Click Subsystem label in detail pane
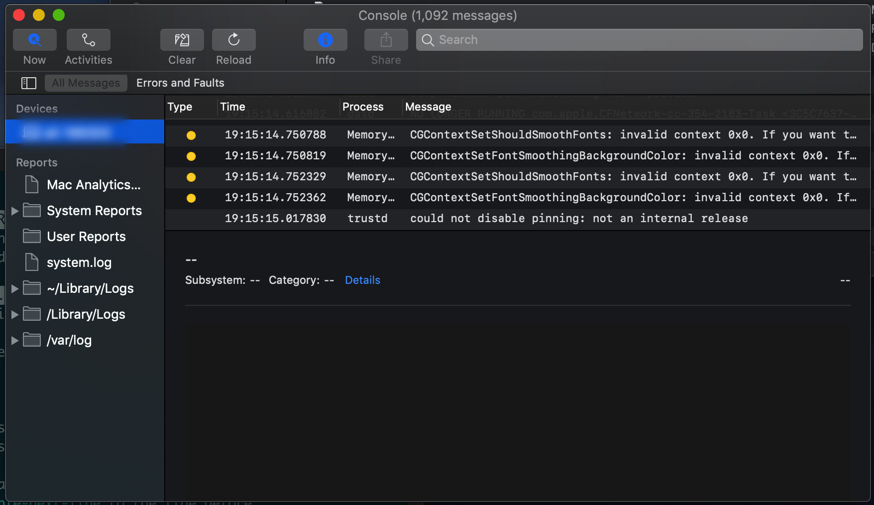Image resolution: width=874 pixels, height=505 pixels. [x=215, y=280]
